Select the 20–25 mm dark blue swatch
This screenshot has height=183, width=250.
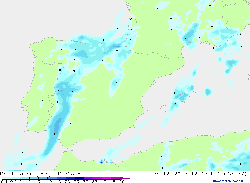pyautogui.click(x=70, y=178)
